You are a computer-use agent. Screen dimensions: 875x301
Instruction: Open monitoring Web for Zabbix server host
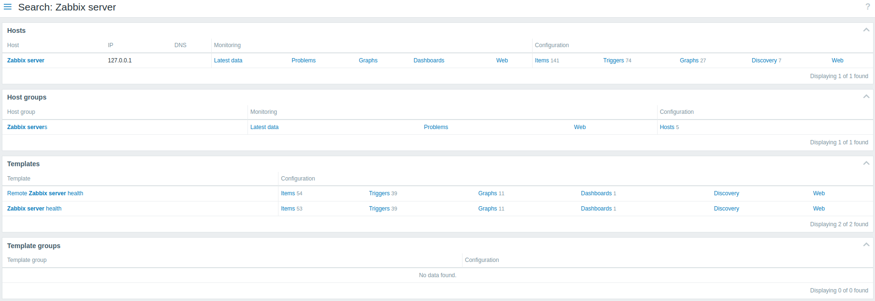502,60
